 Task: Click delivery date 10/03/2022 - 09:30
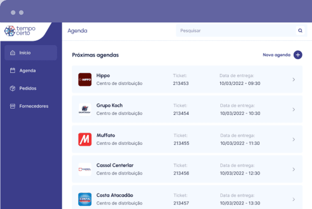pos(240,83)
